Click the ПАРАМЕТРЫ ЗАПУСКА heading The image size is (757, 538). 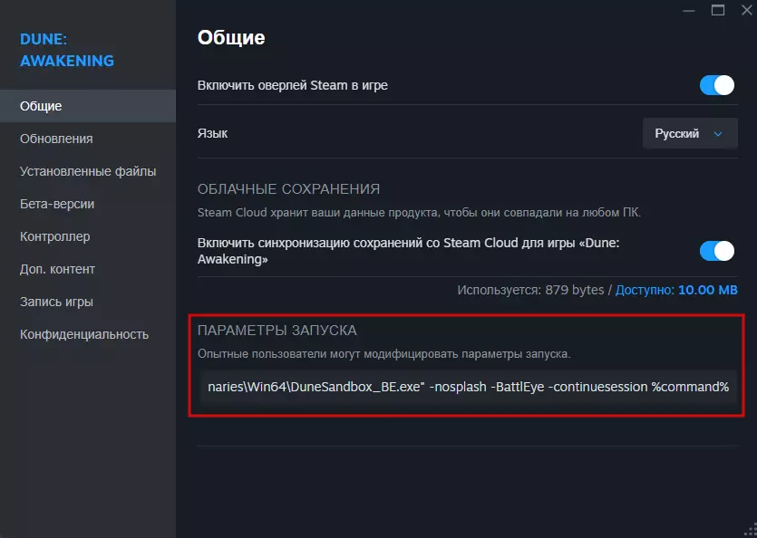pyautogui.click(x=277, y=331)
